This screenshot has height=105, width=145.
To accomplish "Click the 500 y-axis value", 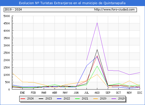I will click(7, 82).
